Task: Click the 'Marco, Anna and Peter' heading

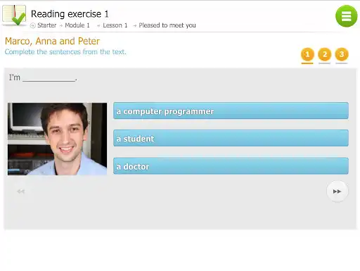Action: click(52, 42)
